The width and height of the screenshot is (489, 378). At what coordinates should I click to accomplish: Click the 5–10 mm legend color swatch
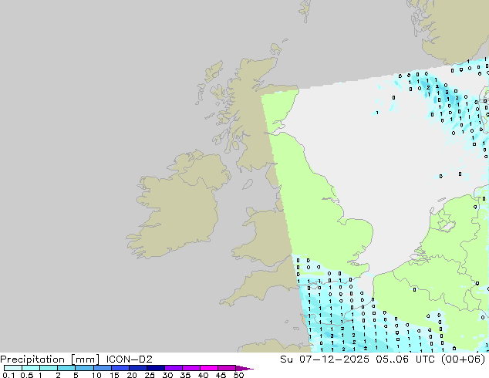84,368
